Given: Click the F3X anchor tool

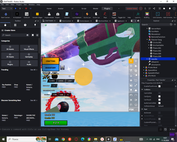Looking at the screenshot, I should coord(131,76).
